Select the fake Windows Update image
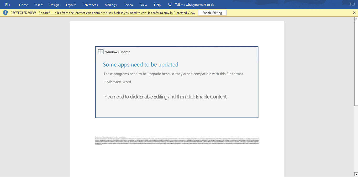358x177 pixels. point(177,82)
